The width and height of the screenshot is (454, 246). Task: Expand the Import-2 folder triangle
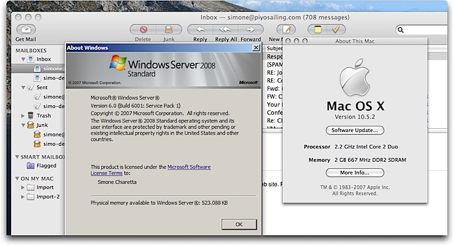tap(23, 197)
